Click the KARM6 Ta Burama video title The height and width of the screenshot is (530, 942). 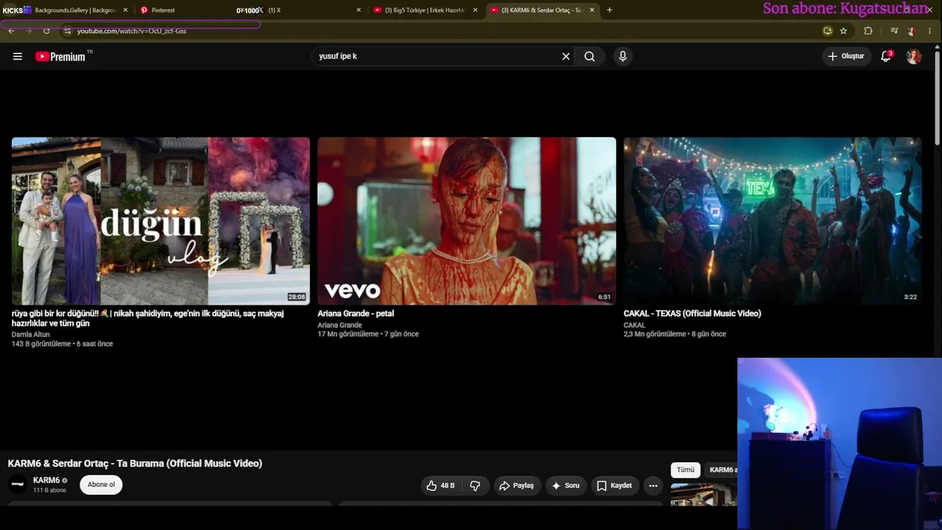[135, 464]
